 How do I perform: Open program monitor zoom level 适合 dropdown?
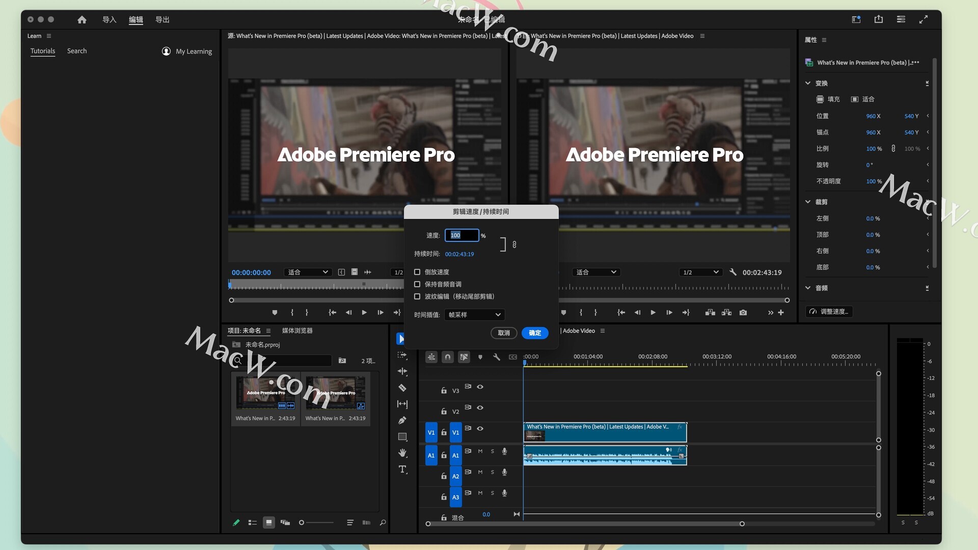click(x=596, y=272)
